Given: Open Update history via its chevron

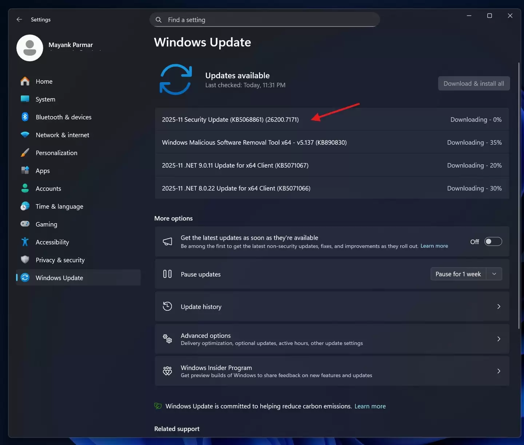Looking at the screenshot, I should pos(499,306).
